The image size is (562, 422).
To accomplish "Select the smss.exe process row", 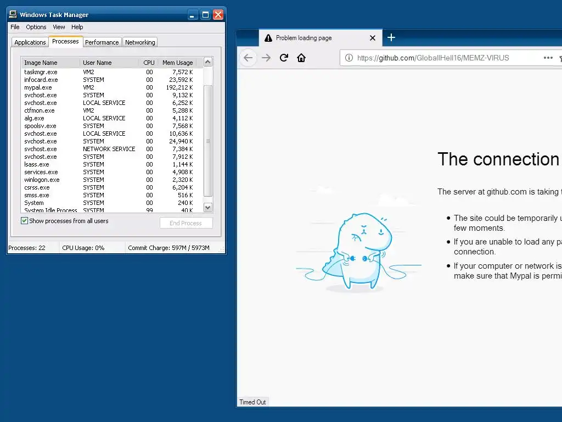I will 112,195.
